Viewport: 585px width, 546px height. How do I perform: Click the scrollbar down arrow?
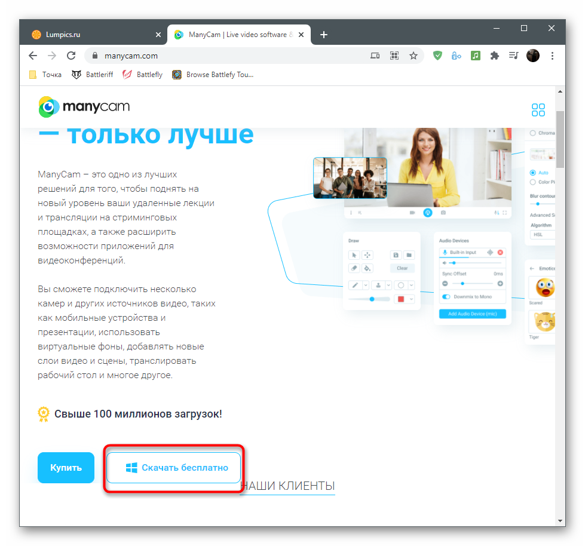coord(560,521)
